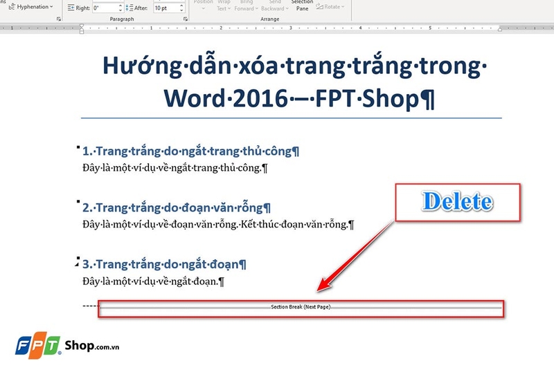The width and height of the screenshot is (554, 372).
Task: Click the text 'Đây là một ví dụ về ngắt trang thủ công.'
Action: point(175,168)
